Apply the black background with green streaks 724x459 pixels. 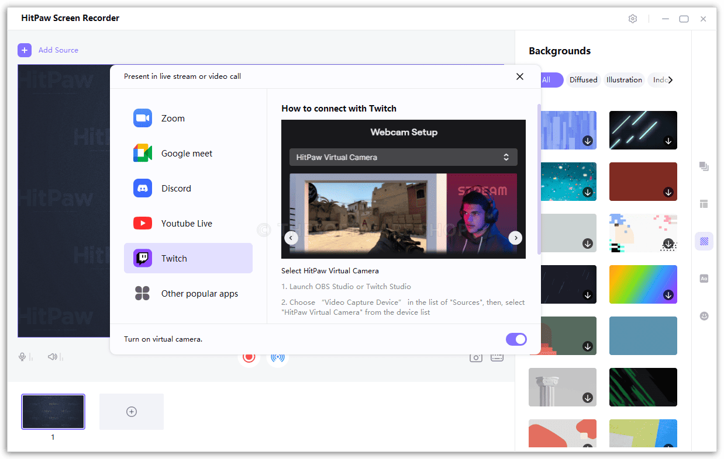[643, 387]
